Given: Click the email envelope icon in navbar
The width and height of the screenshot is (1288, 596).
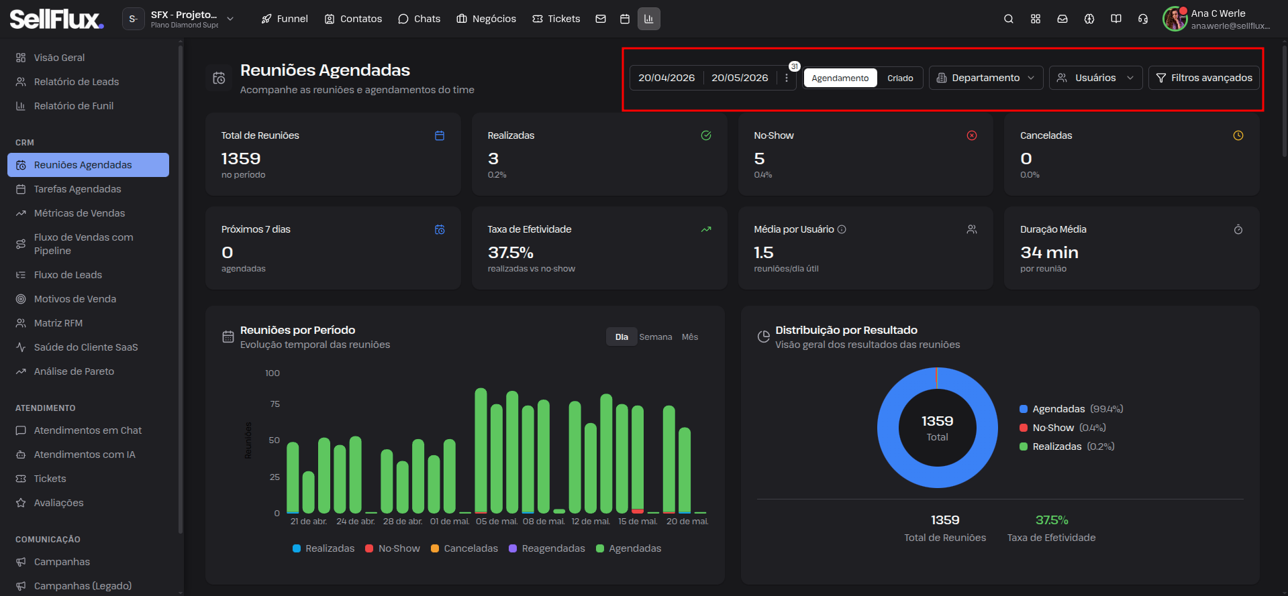Looking at the screenshot, I should [601, 19].
